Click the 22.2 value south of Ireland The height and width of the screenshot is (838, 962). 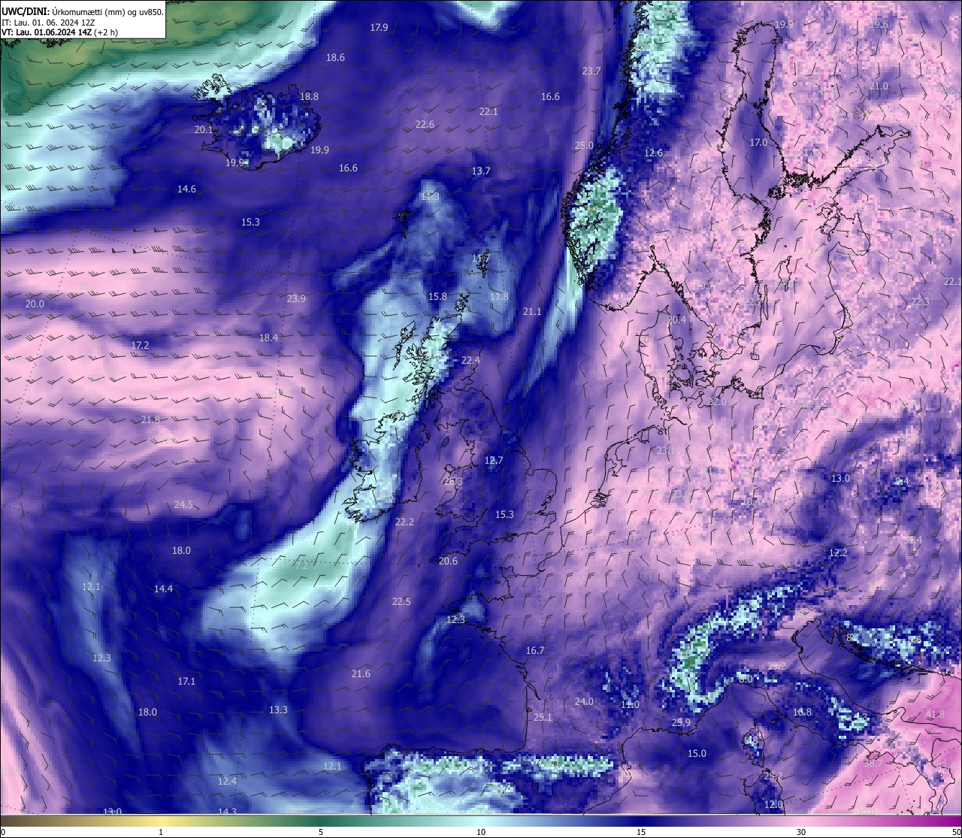point(404,522)
